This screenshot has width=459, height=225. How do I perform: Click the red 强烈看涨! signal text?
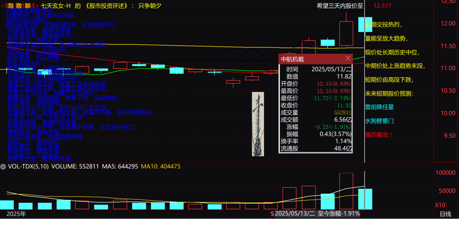click(x=379, y=135)
